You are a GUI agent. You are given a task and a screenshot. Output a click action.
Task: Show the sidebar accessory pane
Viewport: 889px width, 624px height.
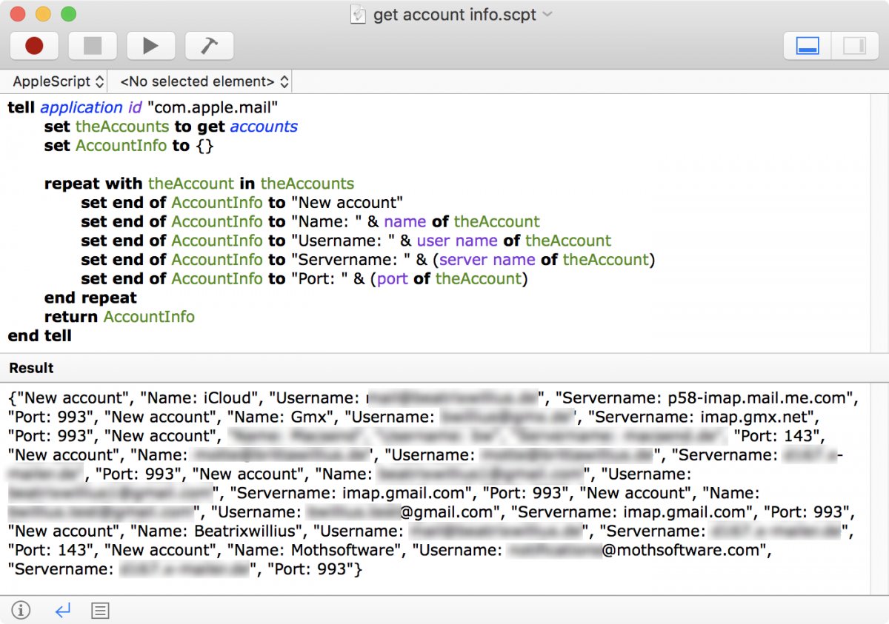854,45
